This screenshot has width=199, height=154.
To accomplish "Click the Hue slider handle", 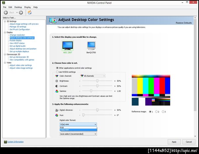I will 83,115.
